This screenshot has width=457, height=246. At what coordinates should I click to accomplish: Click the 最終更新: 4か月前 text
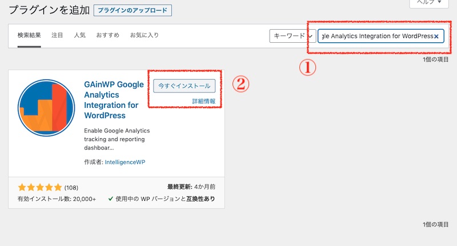pyautogui.click(x=191, y=187)
